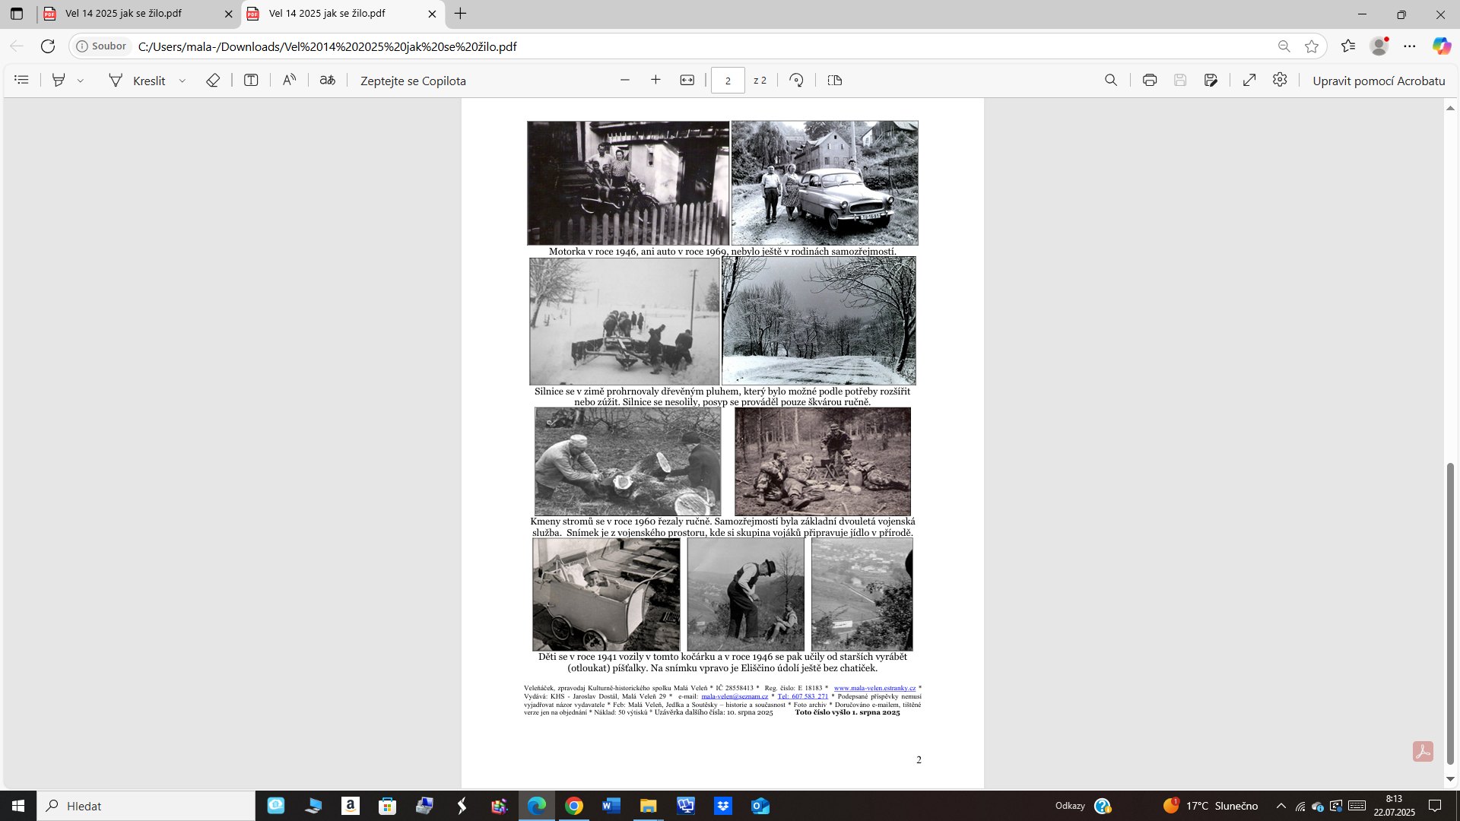Expand Kreslit pen options dropdown
1460x821 pixels.
[182, 81]
